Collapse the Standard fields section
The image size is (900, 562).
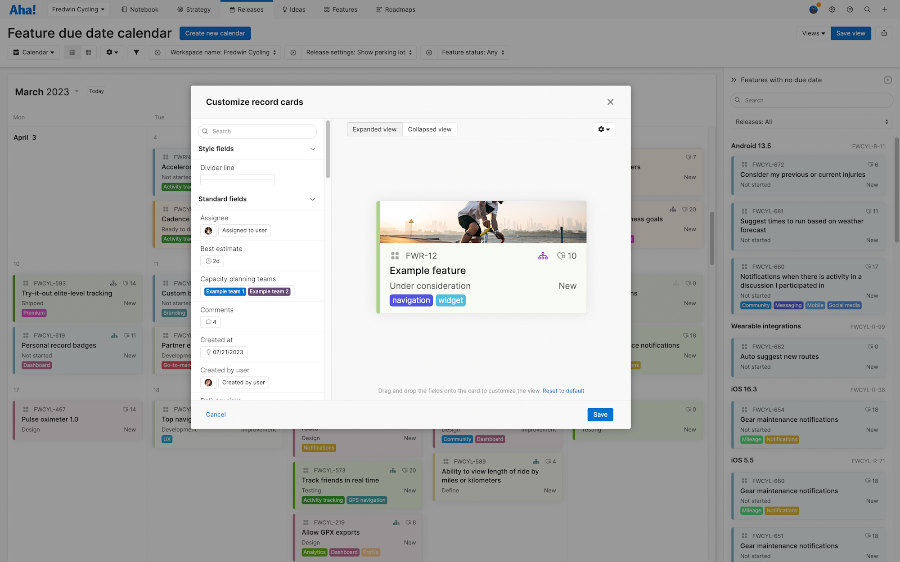coord(312,199)
